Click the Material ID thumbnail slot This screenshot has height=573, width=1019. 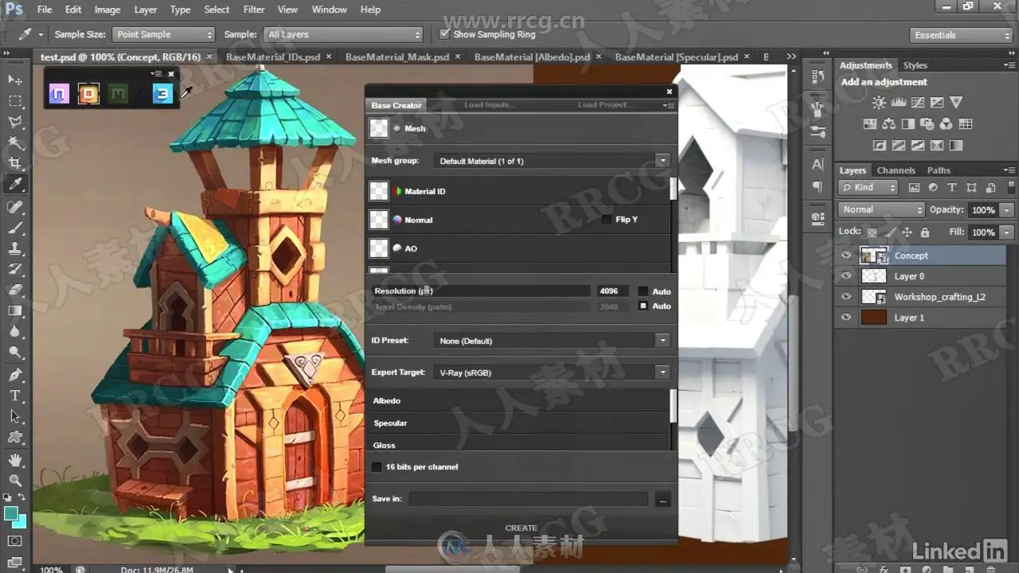click(x=379, y=191)
